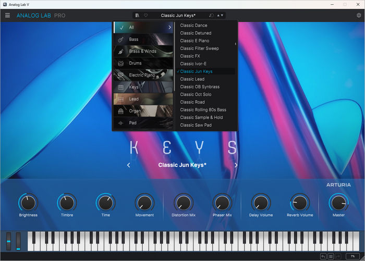
Task: Open the preset library browser icon
Action: [137, 16]
